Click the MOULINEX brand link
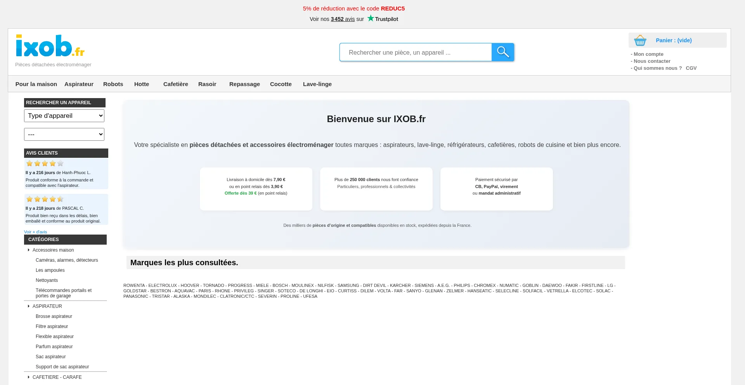This screenshot has width=745, height=385. coord(303,285)
